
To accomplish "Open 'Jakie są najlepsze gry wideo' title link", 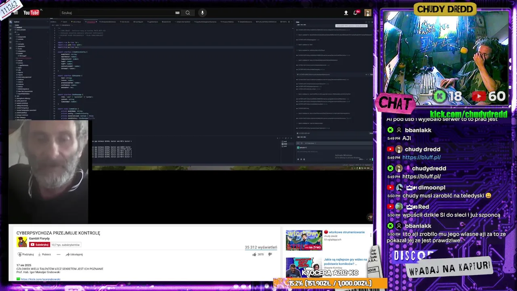I will [x=345, y=262].
